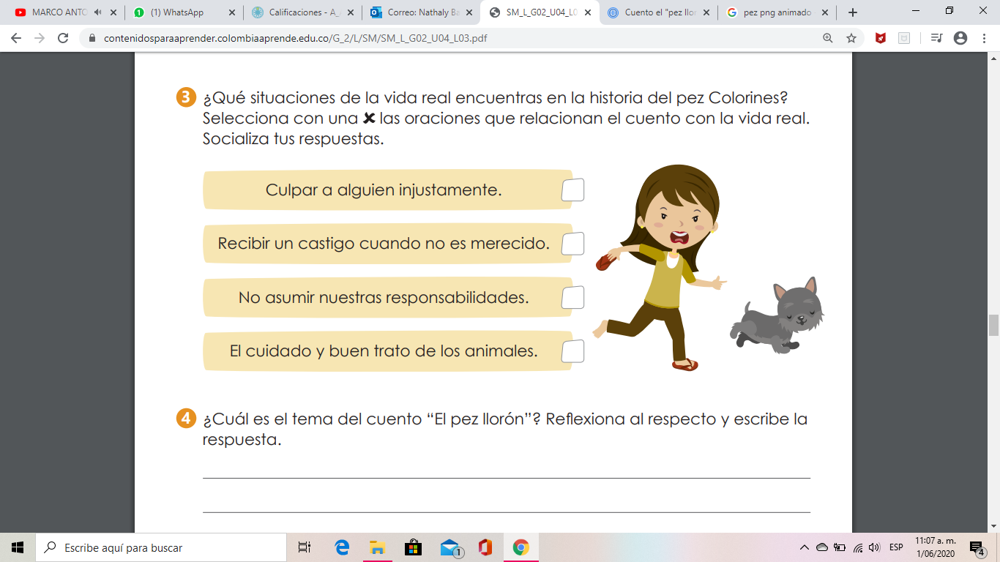Check "Recibir un castigo cuando no es merecido"
This screenshot has width=1000, height=562.
(x=572, y=244)
